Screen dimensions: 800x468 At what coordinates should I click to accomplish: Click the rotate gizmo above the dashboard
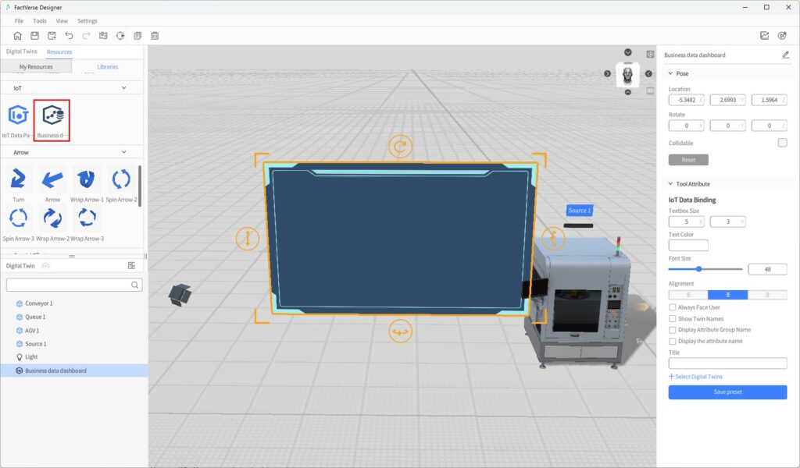click(x=400, y=147)
